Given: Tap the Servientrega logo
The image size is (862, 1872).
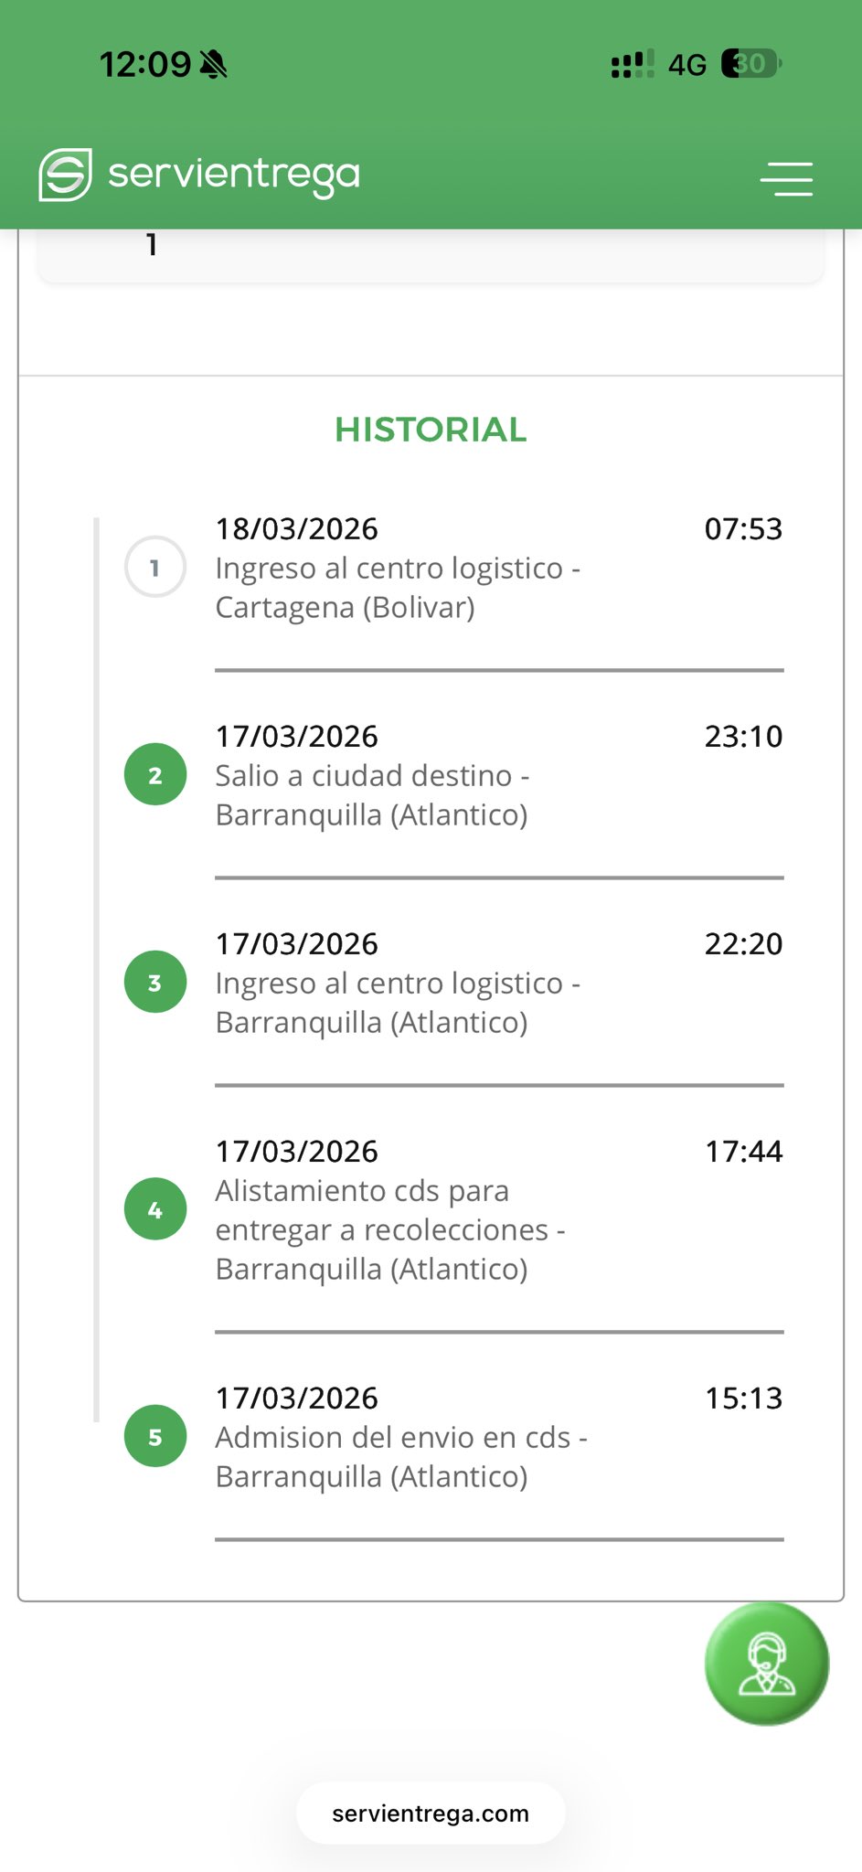Looking at the screenshot, I should click(x=199, y=174).
